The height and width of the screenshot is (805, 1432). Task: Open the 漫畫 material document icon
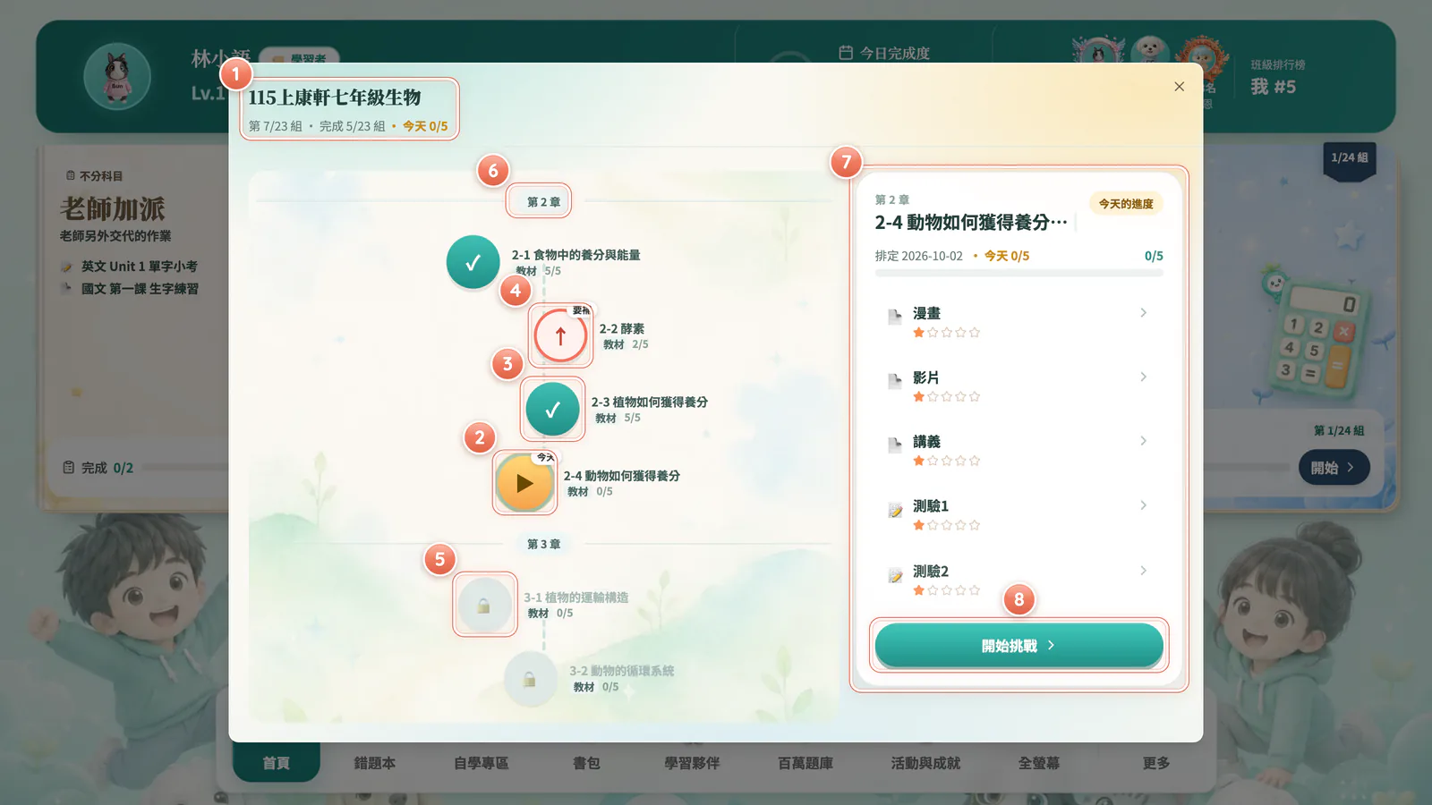click(895, 316)
